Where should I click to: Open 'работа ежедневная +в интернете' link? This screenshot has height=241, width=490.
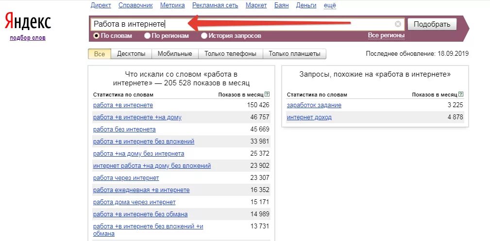pos(141,190)
